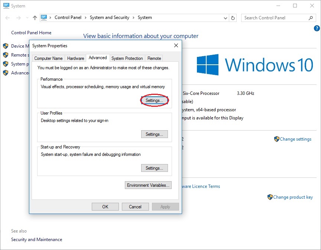
Task: Open the Remote tab
Action: (154, 58)
